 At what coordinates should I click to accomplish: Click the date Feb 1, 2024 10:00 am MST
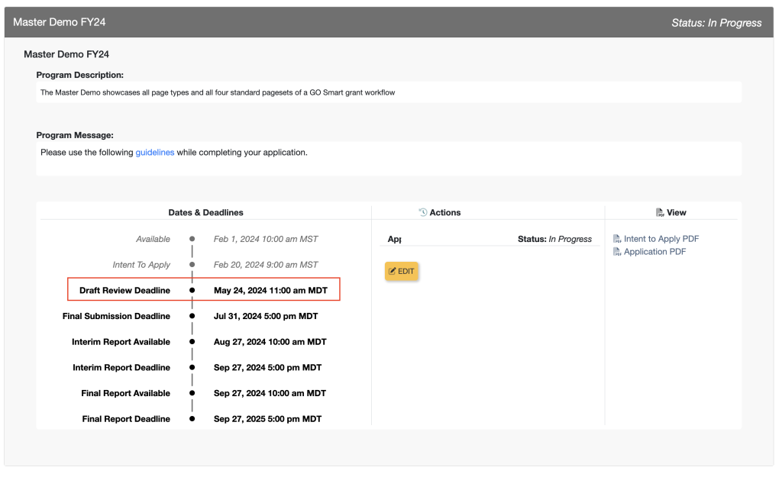266,239
